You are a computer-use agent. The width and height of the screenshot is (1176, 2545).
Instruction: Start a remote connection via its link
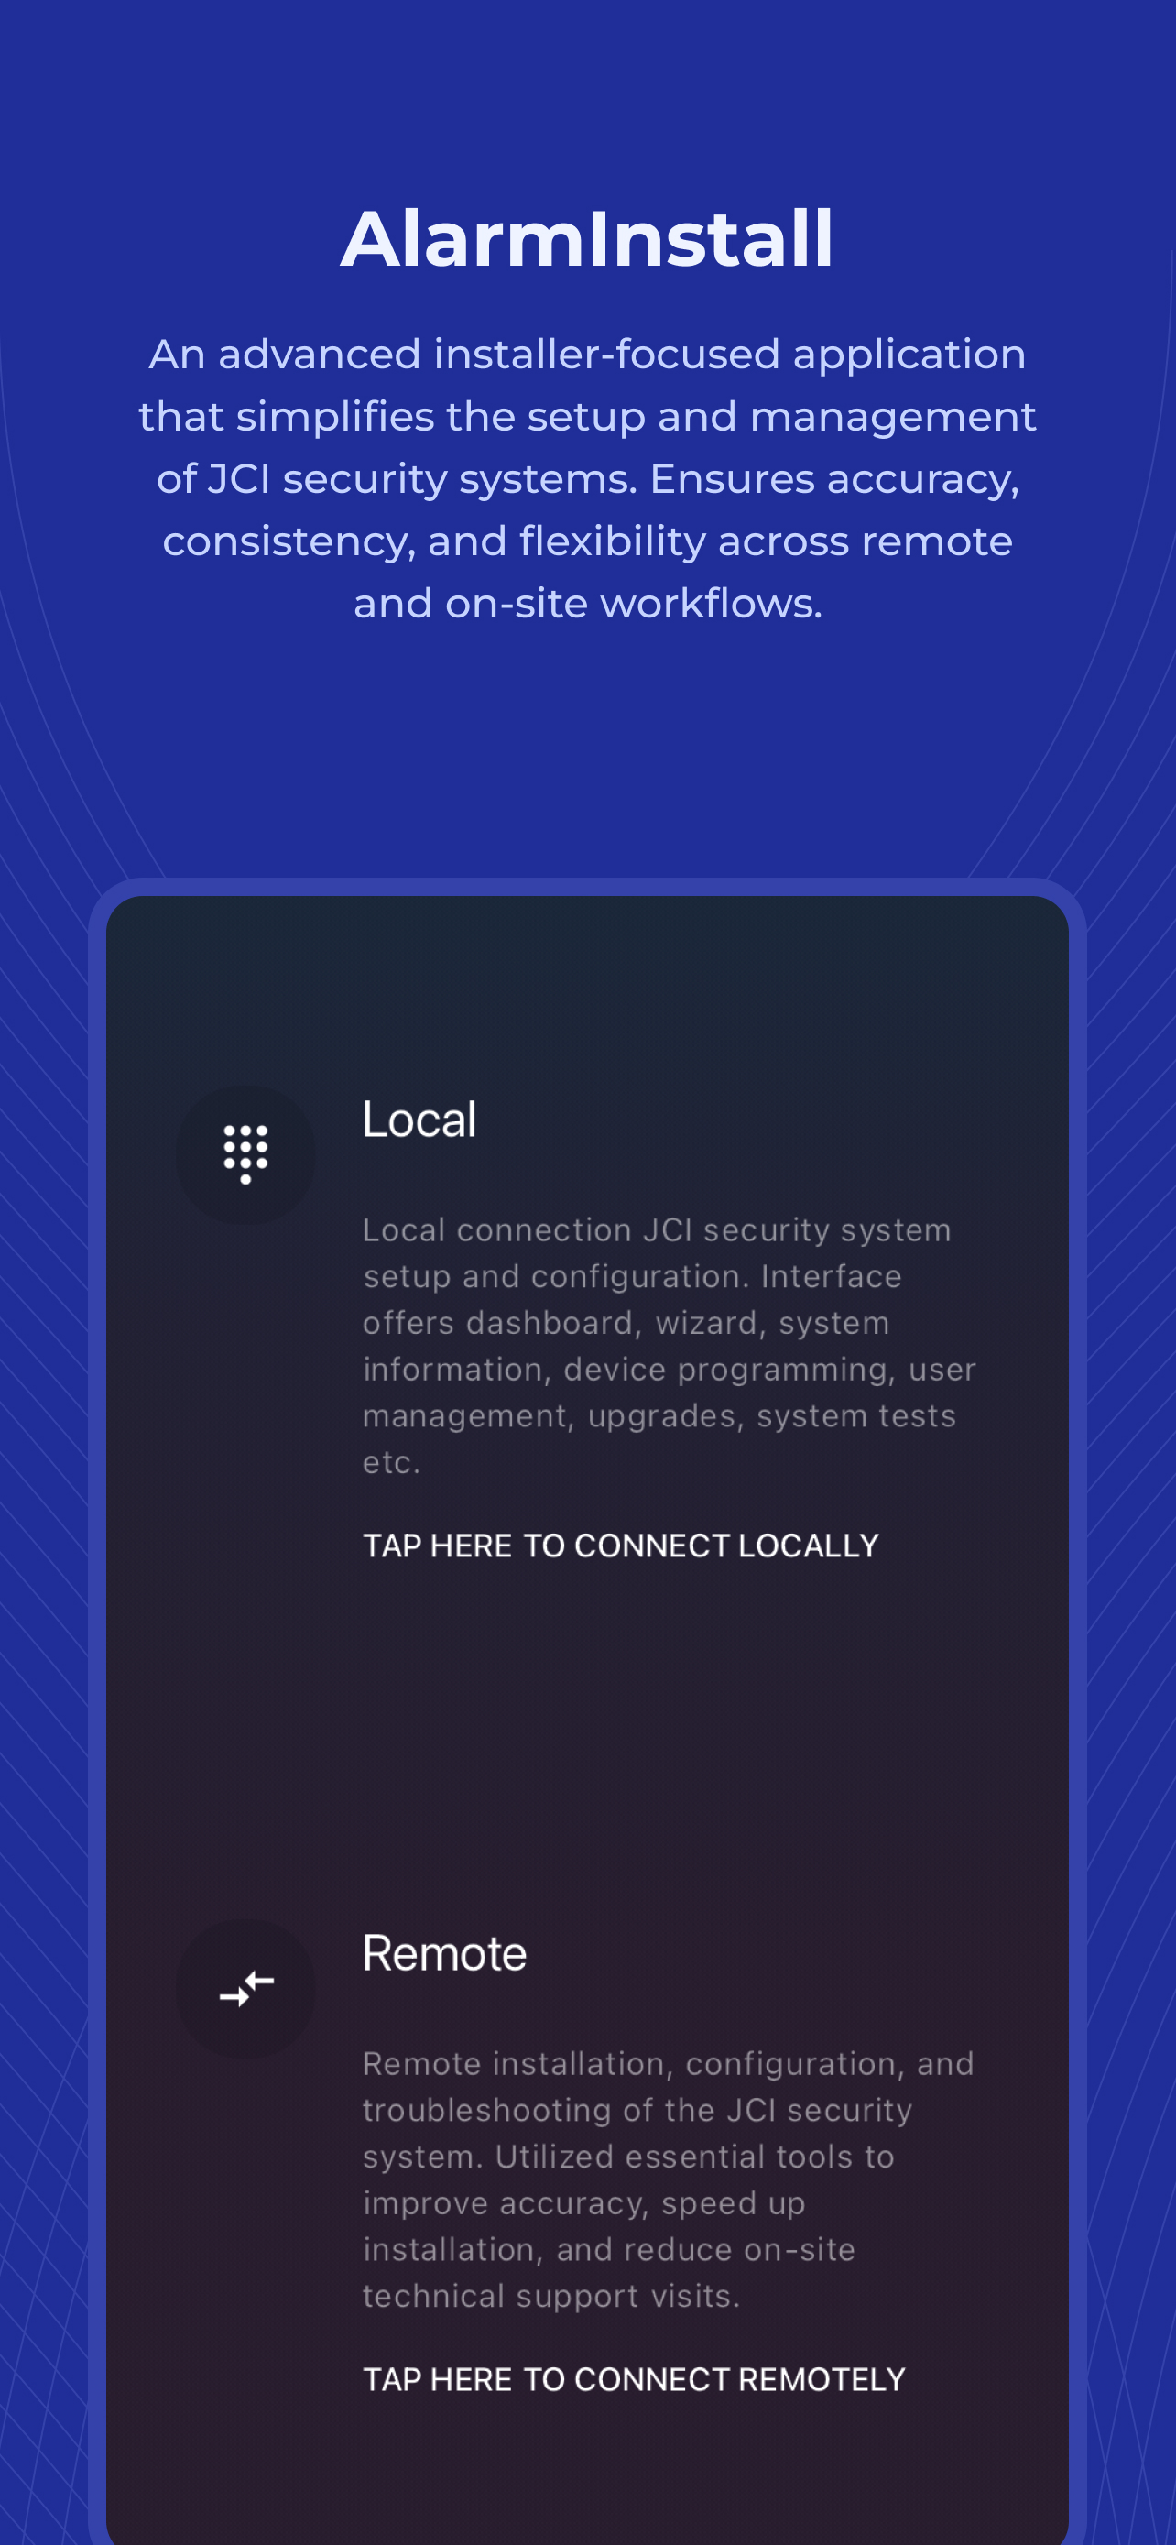634,2379
